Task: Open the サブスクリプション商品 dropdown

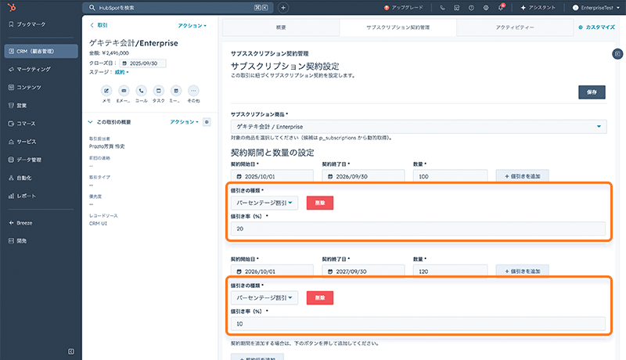Action: tap(418, 126)
